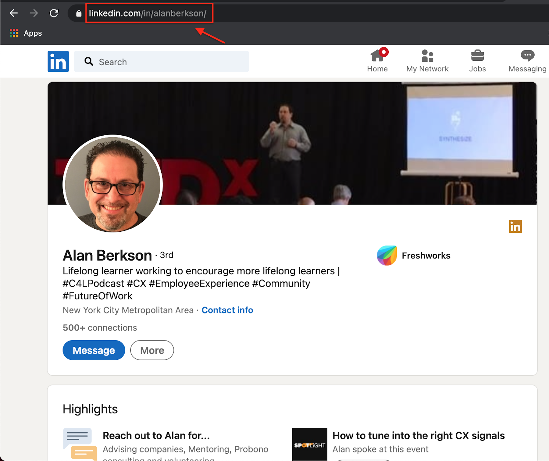
Task: Click the padlock site security icon
Action: (79, 13)
